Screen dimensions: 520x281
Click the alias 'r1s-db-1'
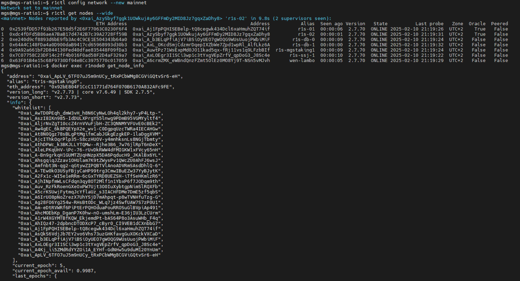coord(304,44)
